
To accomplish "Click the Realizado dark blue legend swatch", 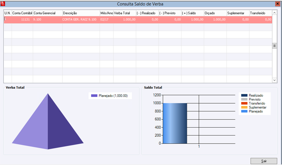I will pos(244,95).
